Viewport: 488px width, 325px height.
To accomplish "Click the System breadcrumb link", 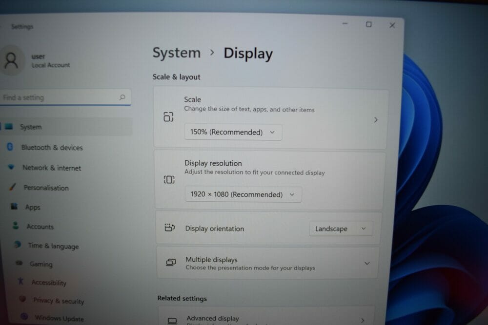I will pos(177,53).
